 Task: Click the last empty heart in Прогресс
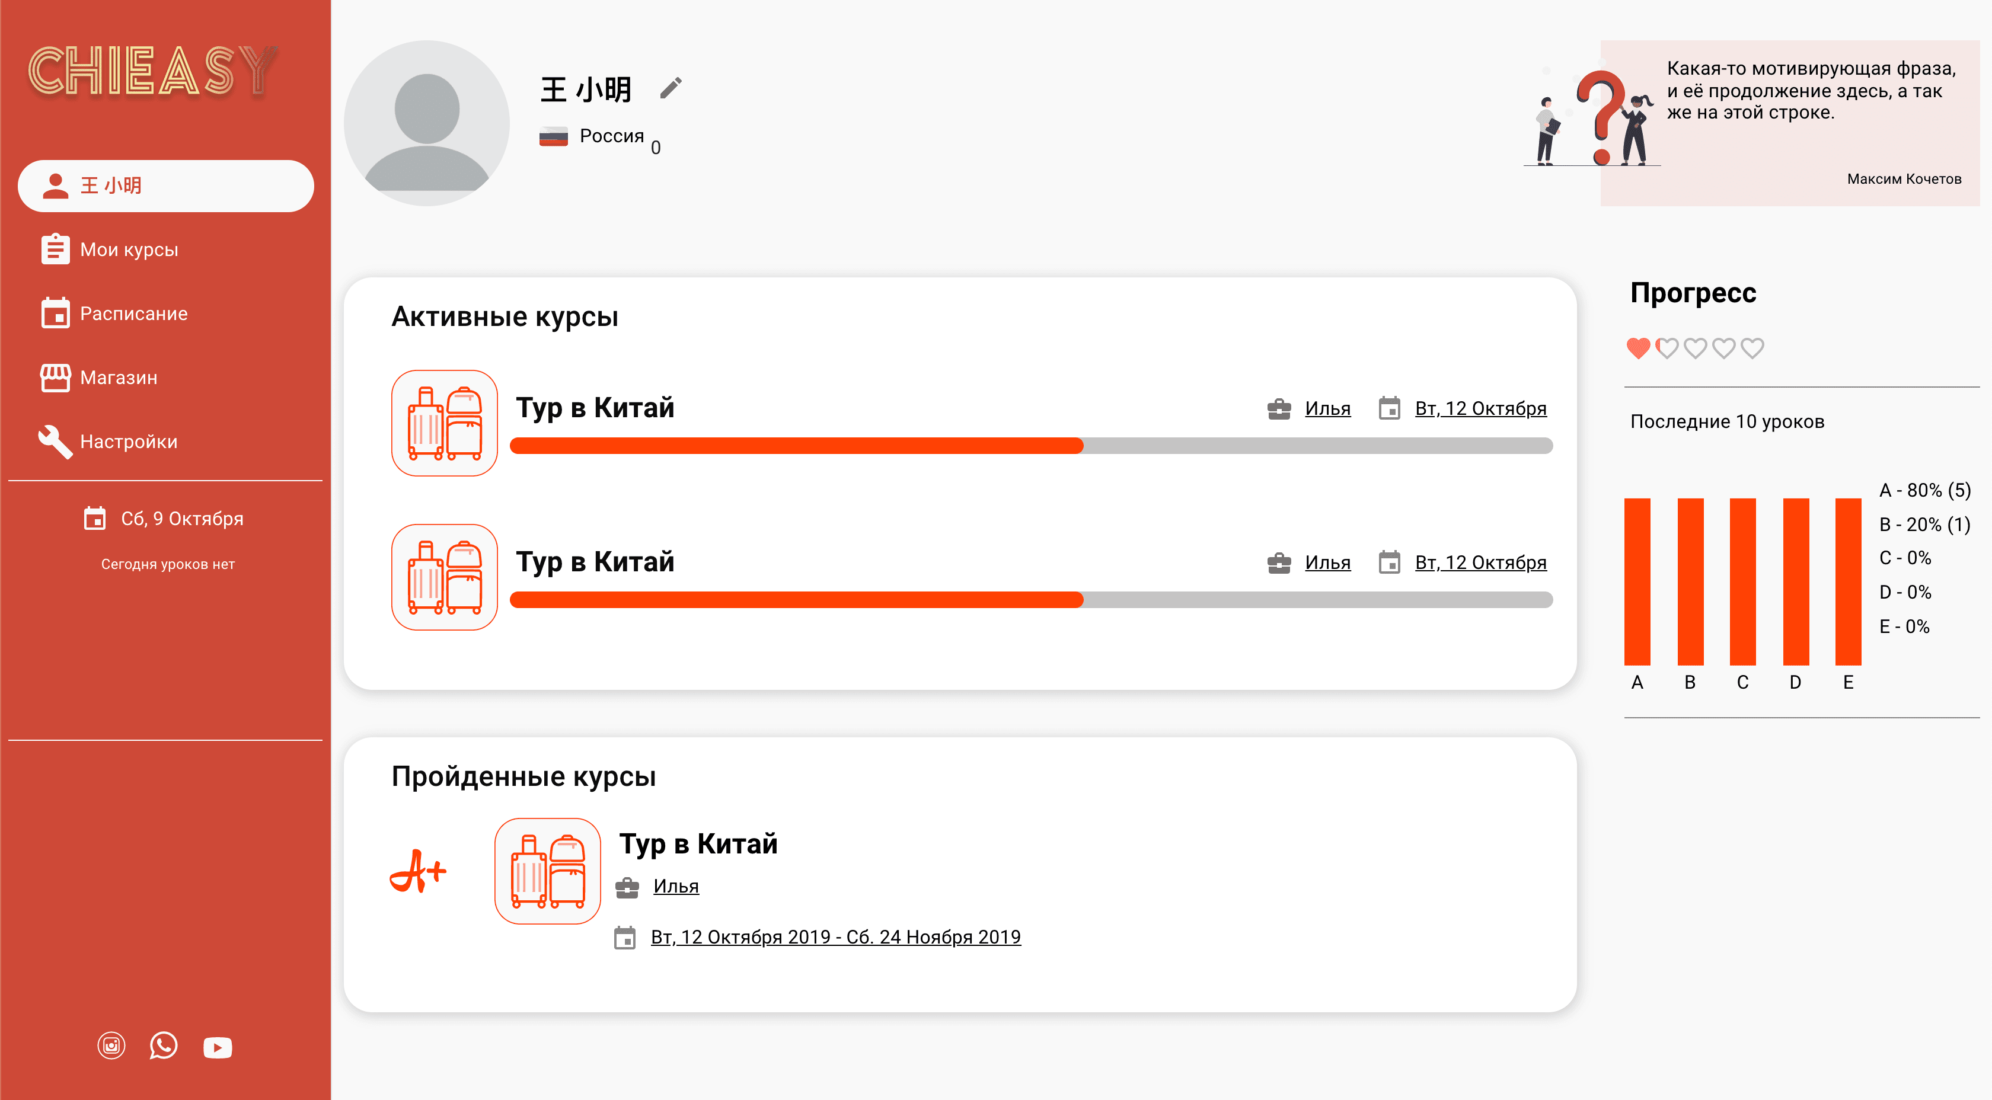(x=1752, y=348)
